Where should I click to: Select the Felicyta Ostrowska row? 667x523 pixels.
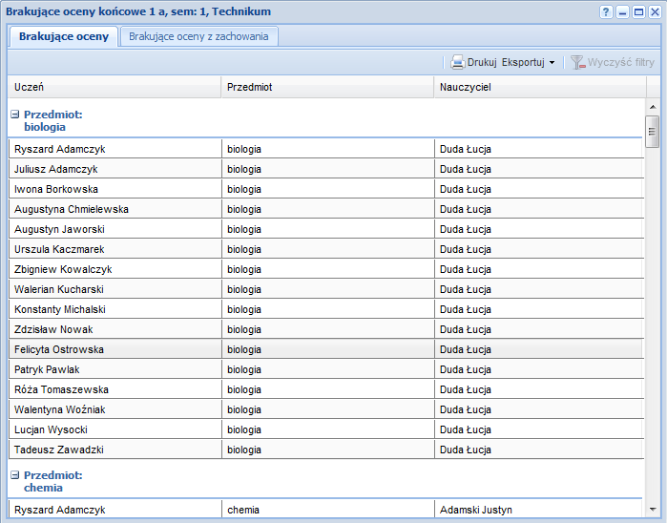(326, 349)
